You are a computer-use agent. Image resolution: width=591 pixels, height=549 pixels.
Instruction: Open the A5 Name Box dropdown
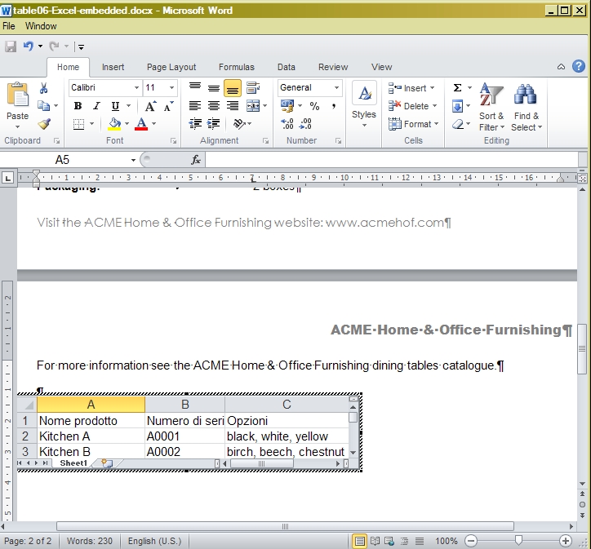pos(133,160)
